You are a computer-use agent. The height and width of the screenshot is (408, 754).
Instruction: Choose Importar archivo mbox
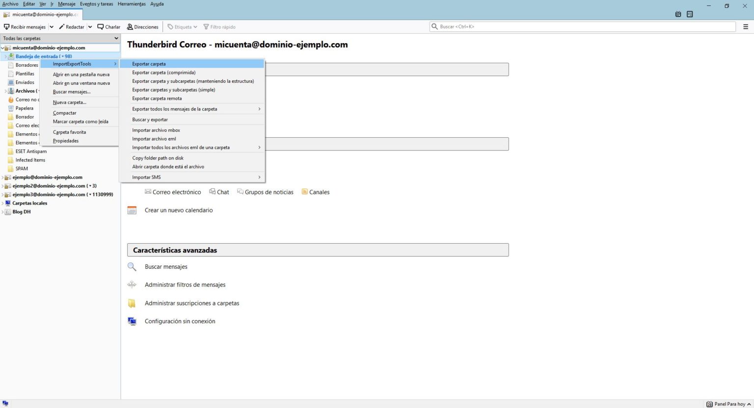click(x=192, y=130)
